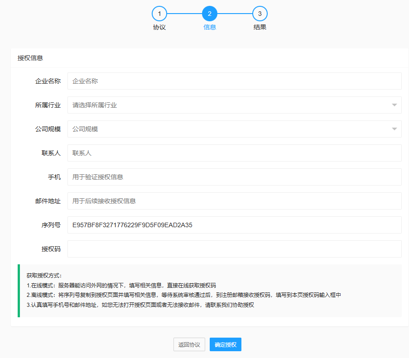The height and width of the screenshot is (358, 409).
Task: Click the step 1 circle for 协议
Action: [159, 14]
